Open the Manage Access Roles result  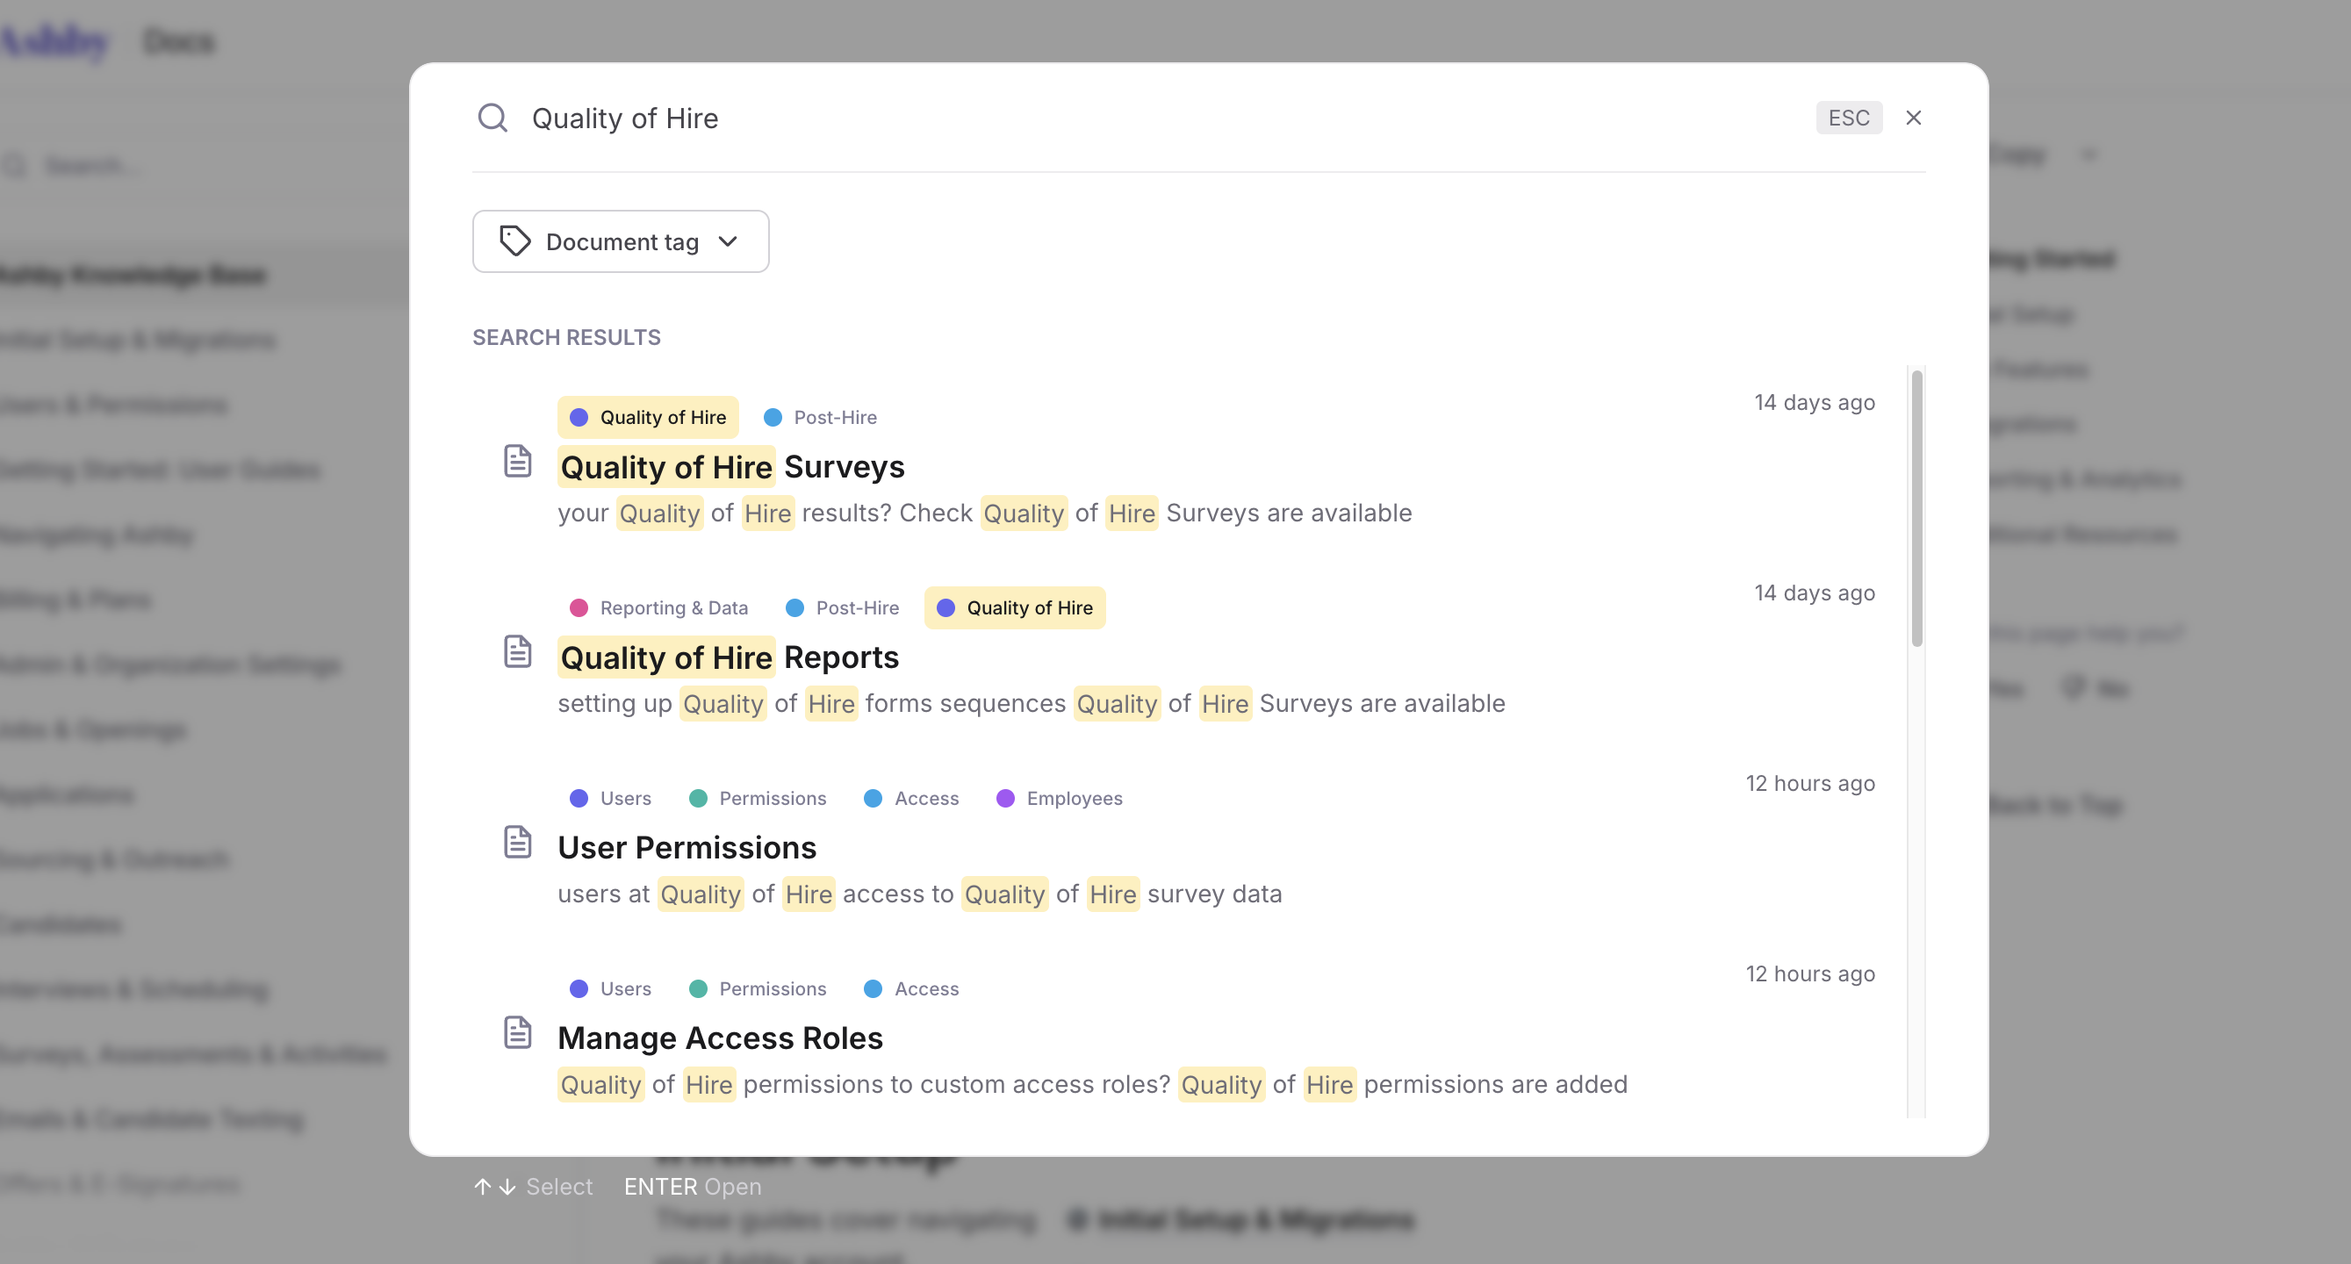[x=720, y=1038]
